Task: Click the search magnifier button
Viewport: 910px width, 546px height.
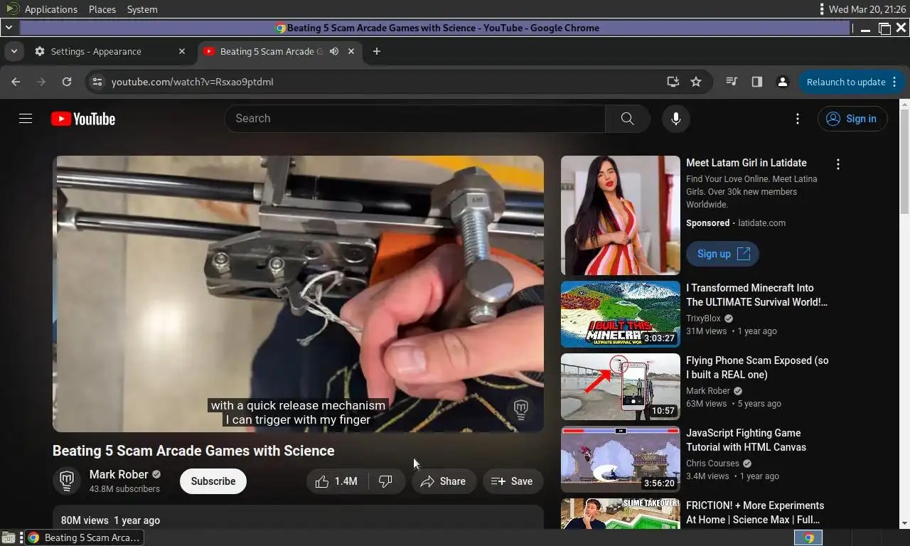Action: click(627, 119)
